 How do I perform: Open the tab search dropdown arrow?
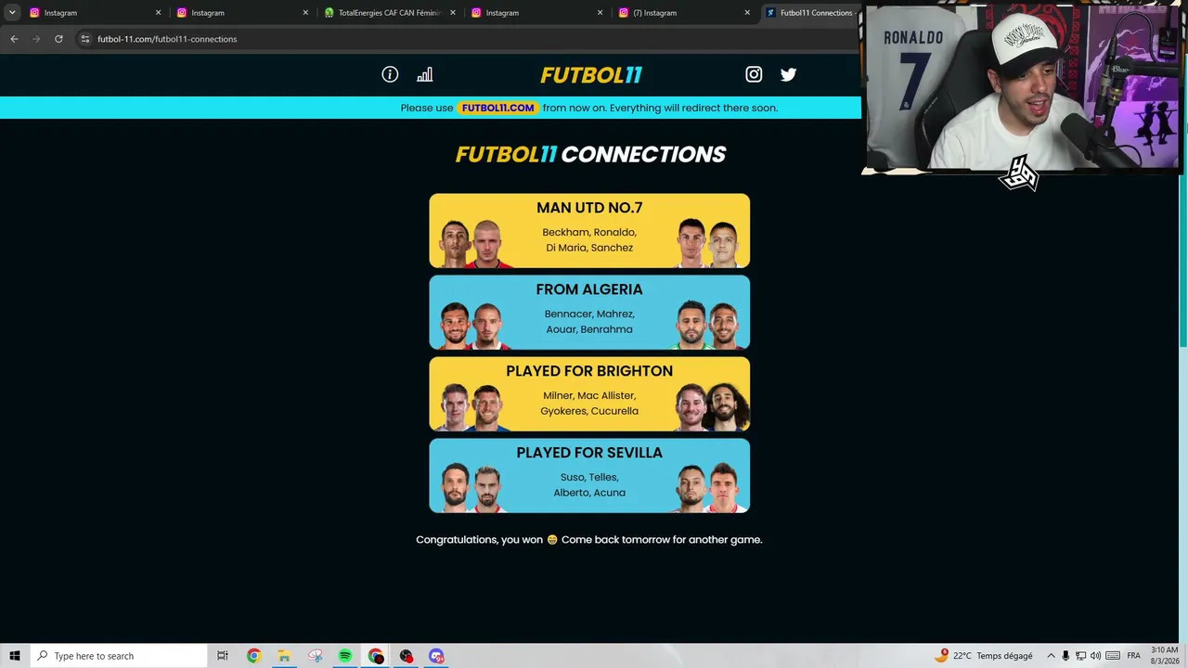[12, 13]
